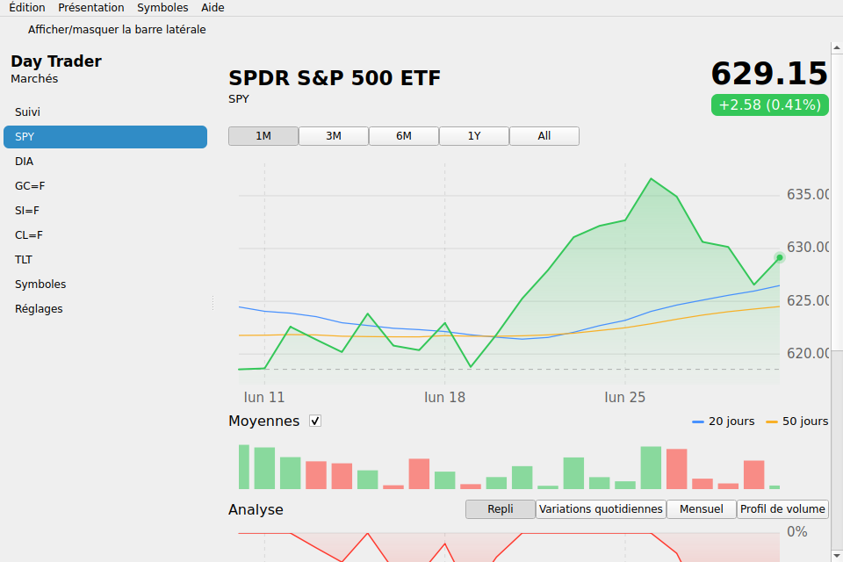Click the scrollbar down arrow
The width and height of the screenshot is (843, 562).
click(837, 556)
